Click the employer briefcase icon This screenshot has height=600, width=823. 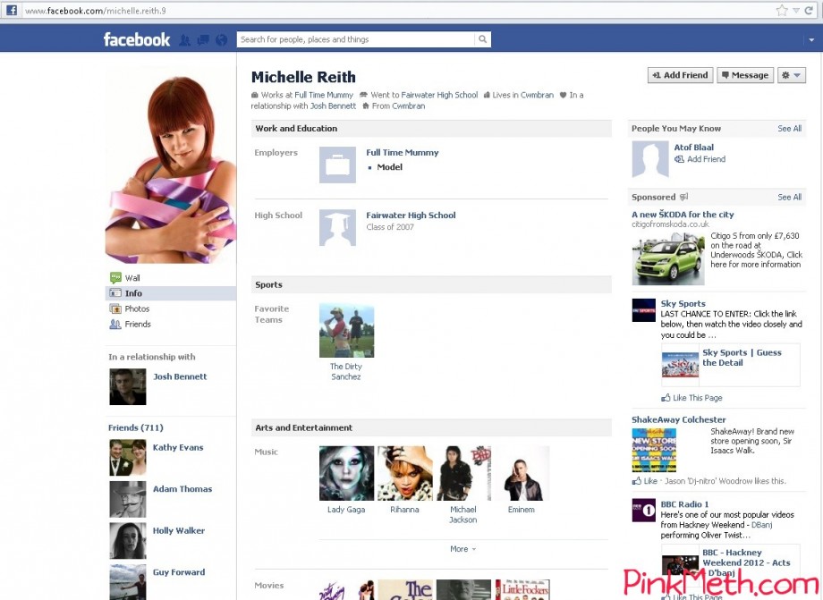tap(337, 165)
